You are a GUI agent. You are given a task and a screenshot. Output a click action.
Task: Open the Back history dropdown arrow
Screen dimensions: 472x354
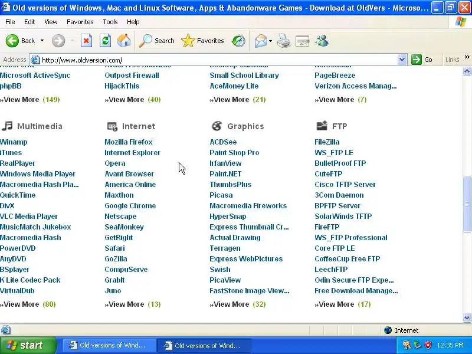[42, 41]
